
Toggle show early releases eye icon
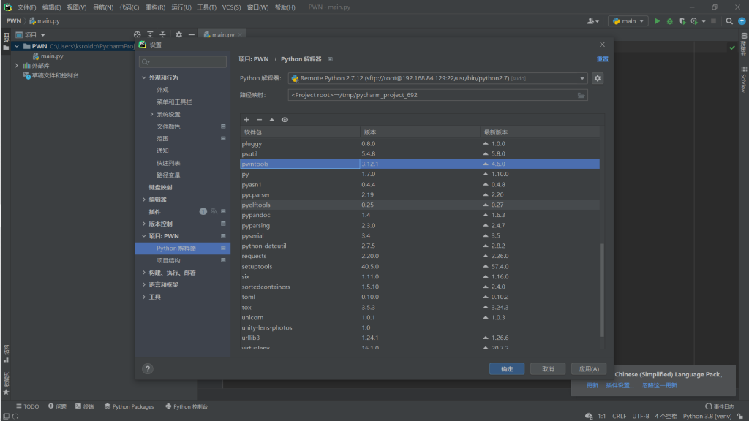285,120
